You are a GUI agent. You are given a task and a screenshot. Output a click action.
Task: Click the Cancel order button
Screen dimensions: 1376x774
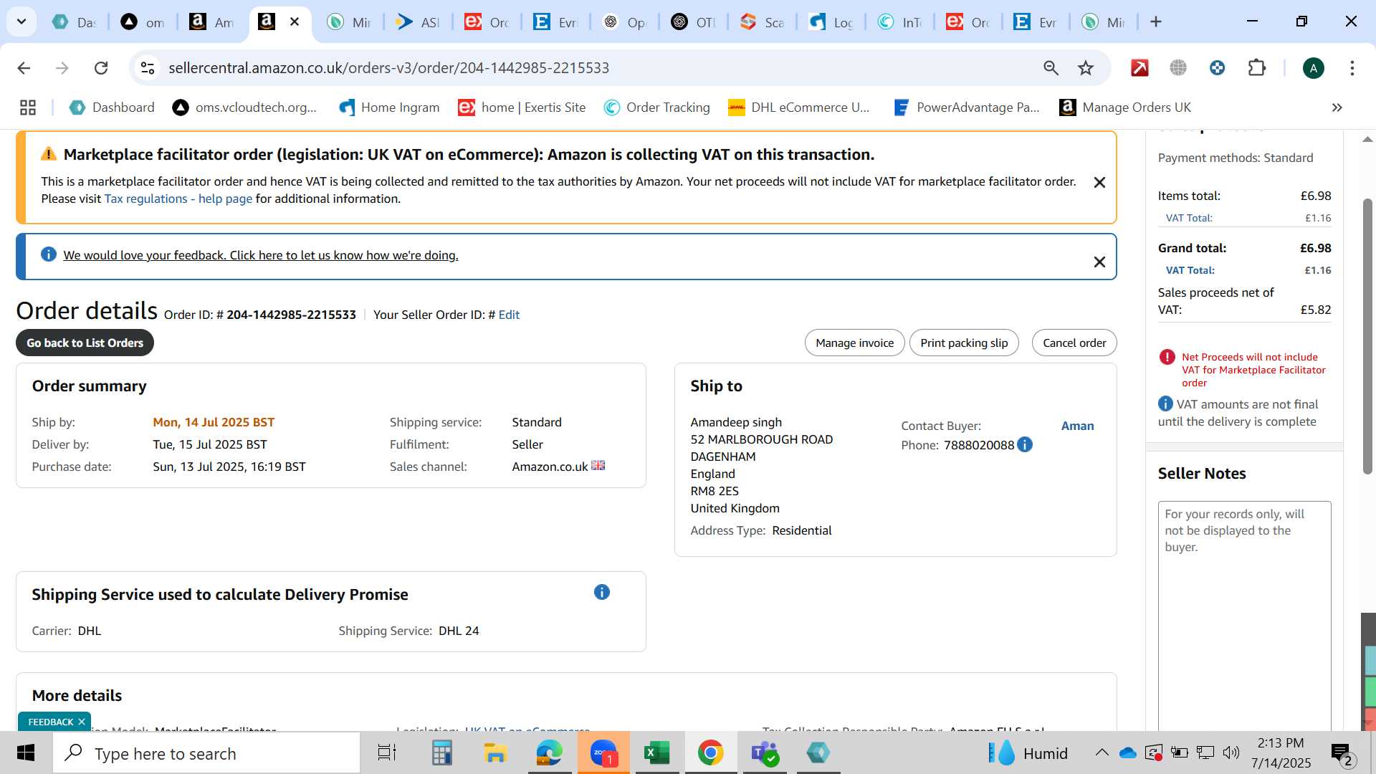click(x=1074, y=343)
